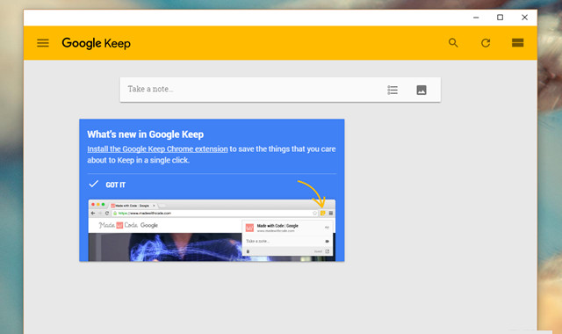This screenshot has height=334, width=562.
Task: Refresh notes with the reload icon
Action: pyautogui.click(x=486, y=43)
